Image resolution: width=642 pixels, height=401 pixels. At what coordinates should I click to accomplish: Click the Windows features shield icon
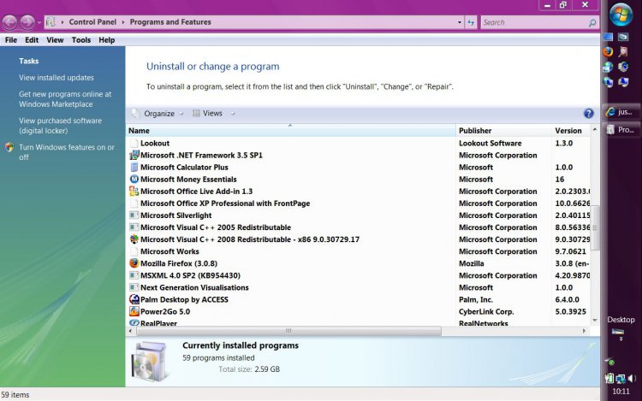click(9, 147)
